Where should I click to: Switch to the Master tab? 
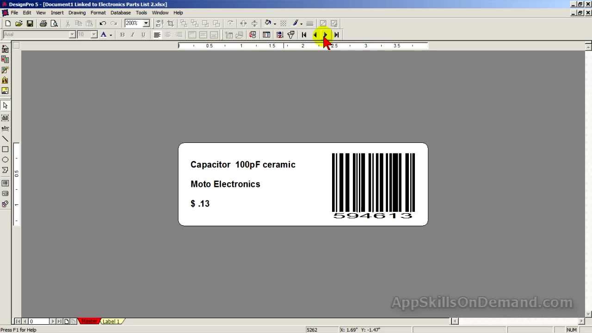point(89,321)
